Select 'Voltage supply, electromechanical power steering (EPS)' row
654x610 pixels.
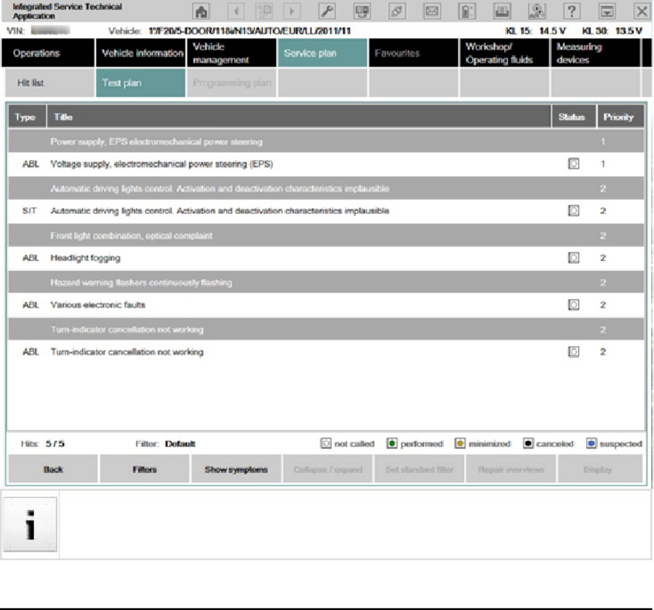[326, 164]
